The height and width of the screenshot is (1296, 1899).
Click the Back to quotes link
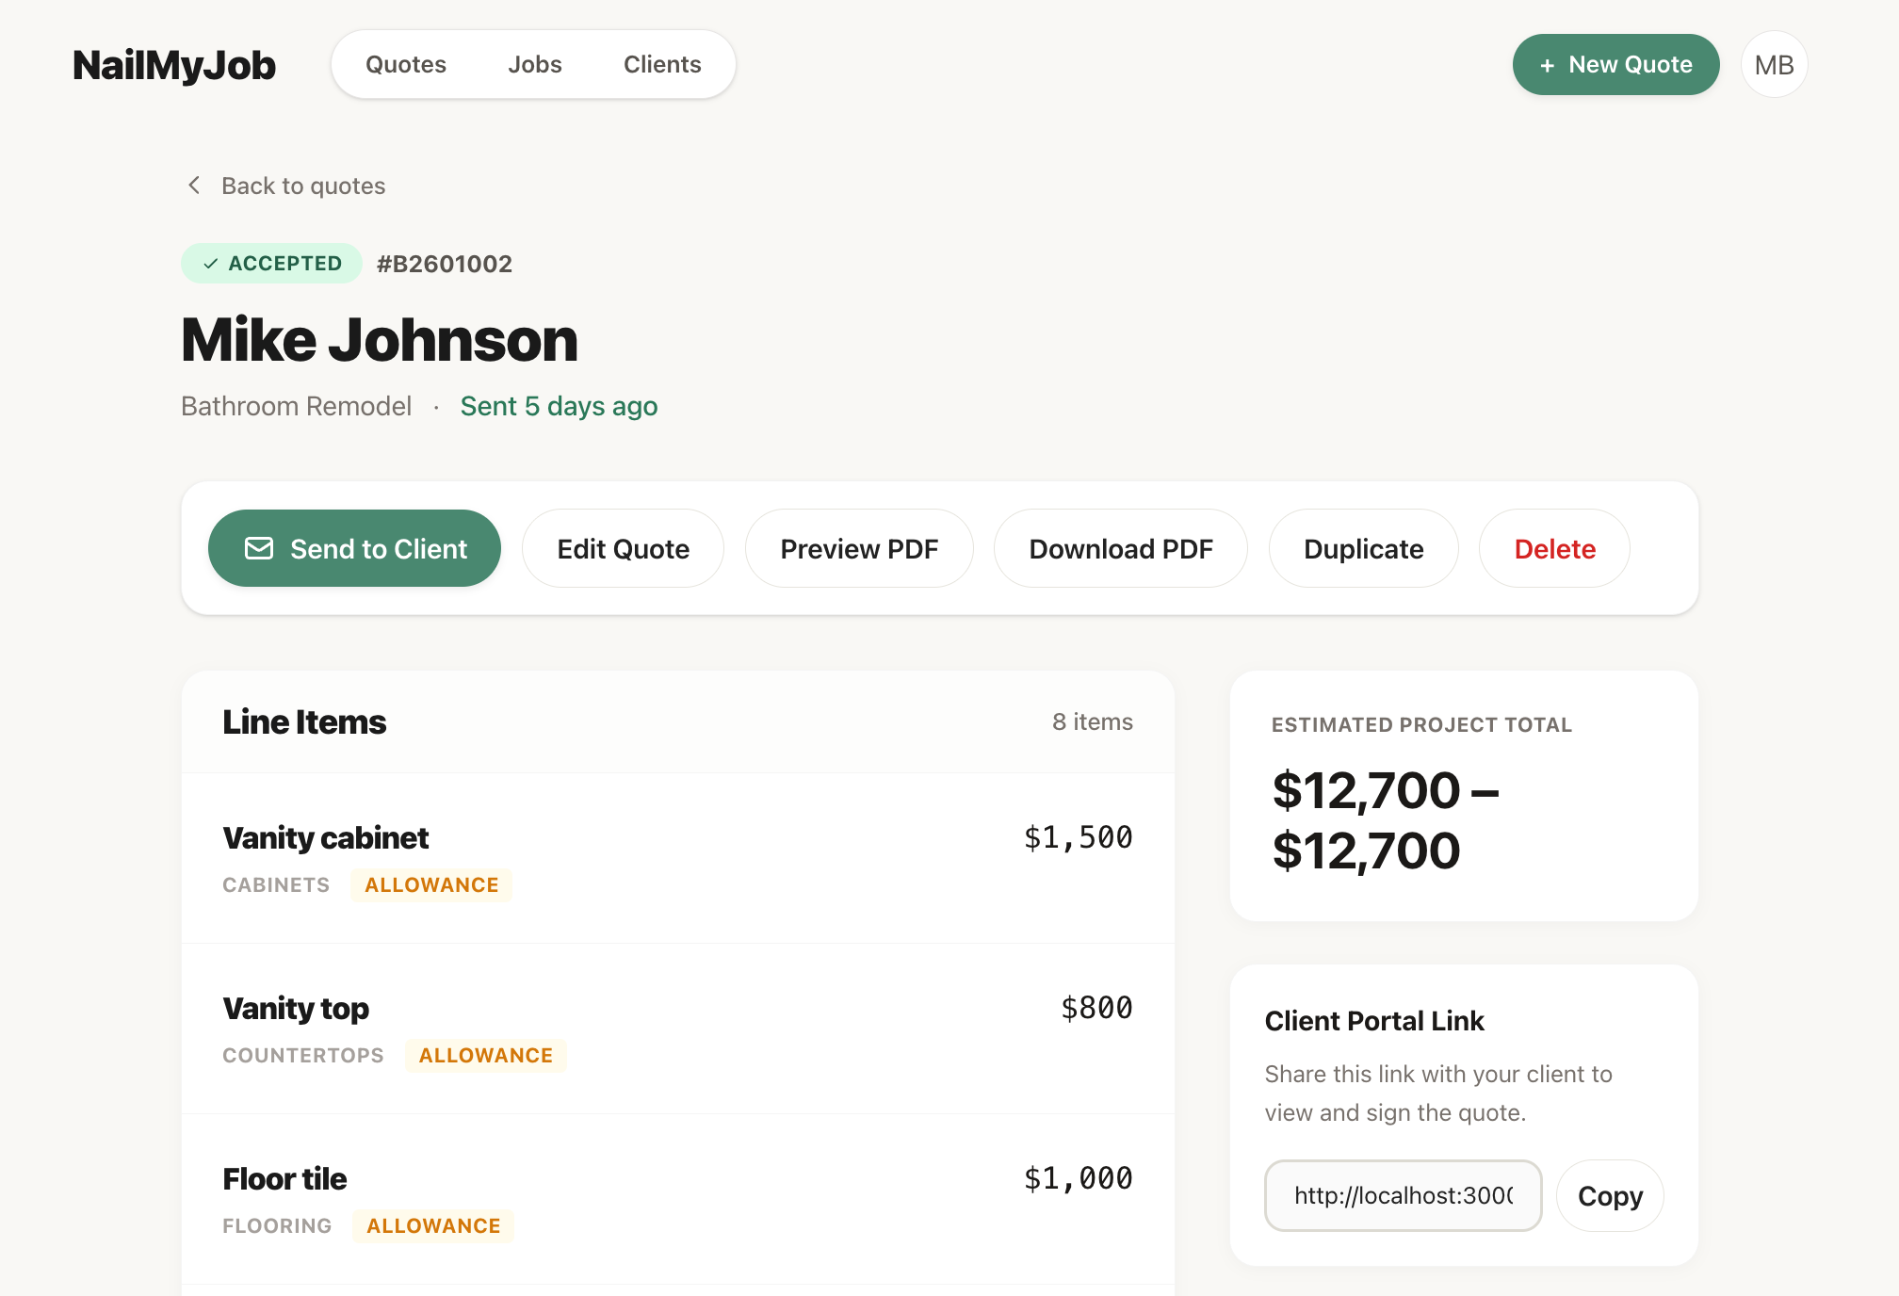[x=303, y=186]
